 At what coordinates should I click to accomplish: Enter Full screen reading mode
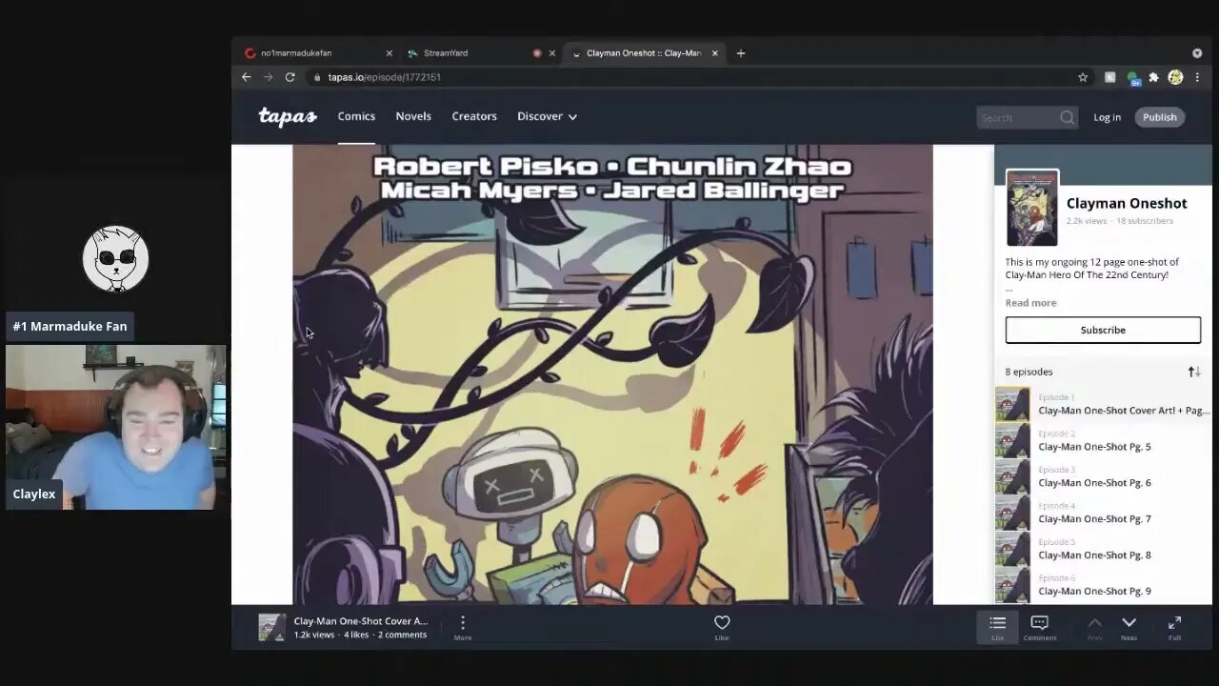(1174, 626)
